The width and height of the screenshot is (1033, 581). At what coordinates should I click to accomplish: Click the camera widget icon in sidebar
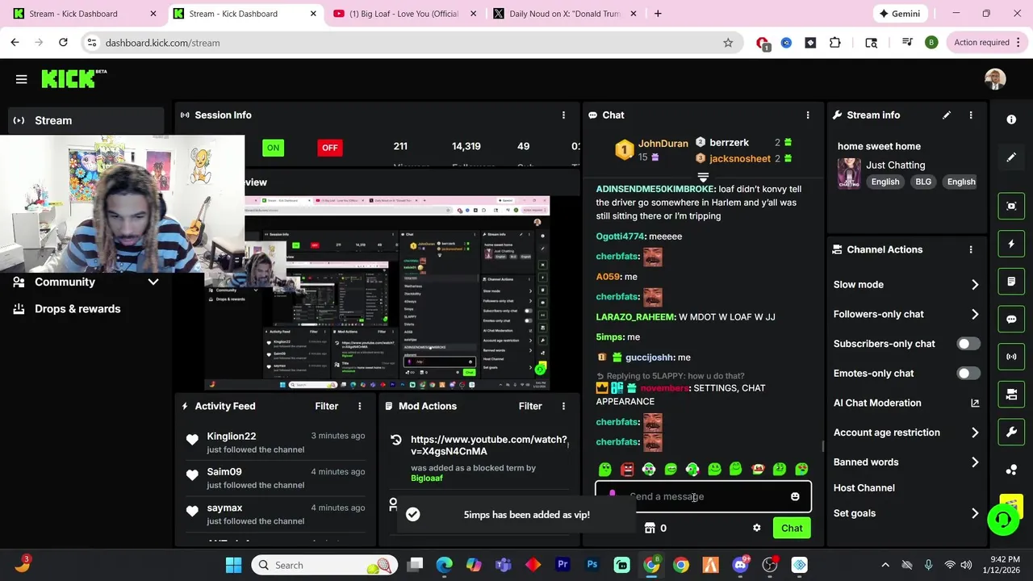(1011, 395)
